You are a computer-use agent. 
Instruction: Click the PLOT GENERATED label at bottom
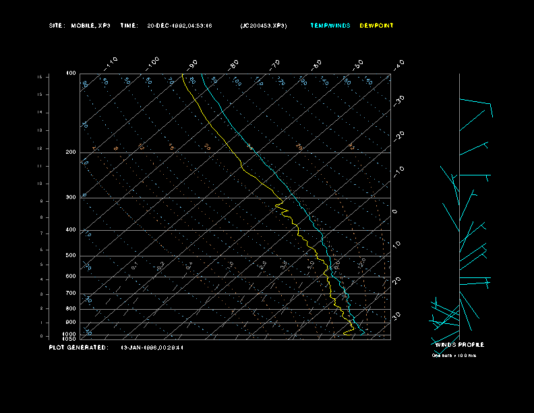tap(78, 348)
